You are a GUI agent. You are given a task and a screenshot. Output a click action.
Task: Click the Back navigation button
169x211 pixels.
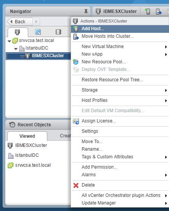click(x=20, y=21)
